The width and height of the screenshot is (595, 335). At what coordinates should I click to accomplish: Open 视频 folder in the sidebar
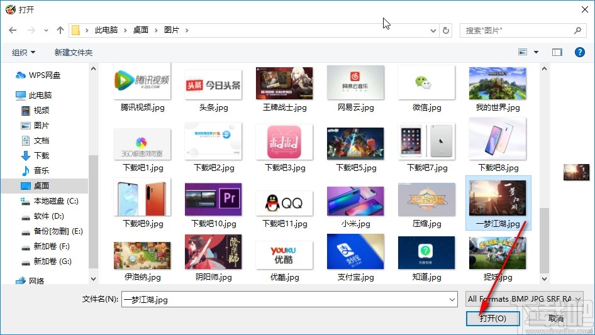pos(41,111)
